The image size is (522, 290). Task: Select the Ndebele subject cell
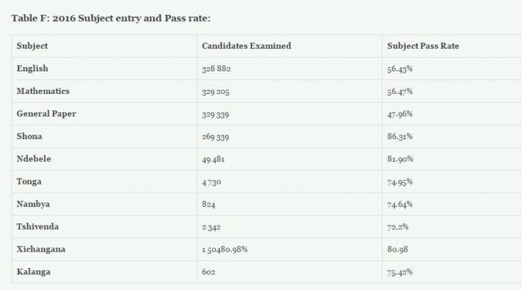(x=34, y=159)
